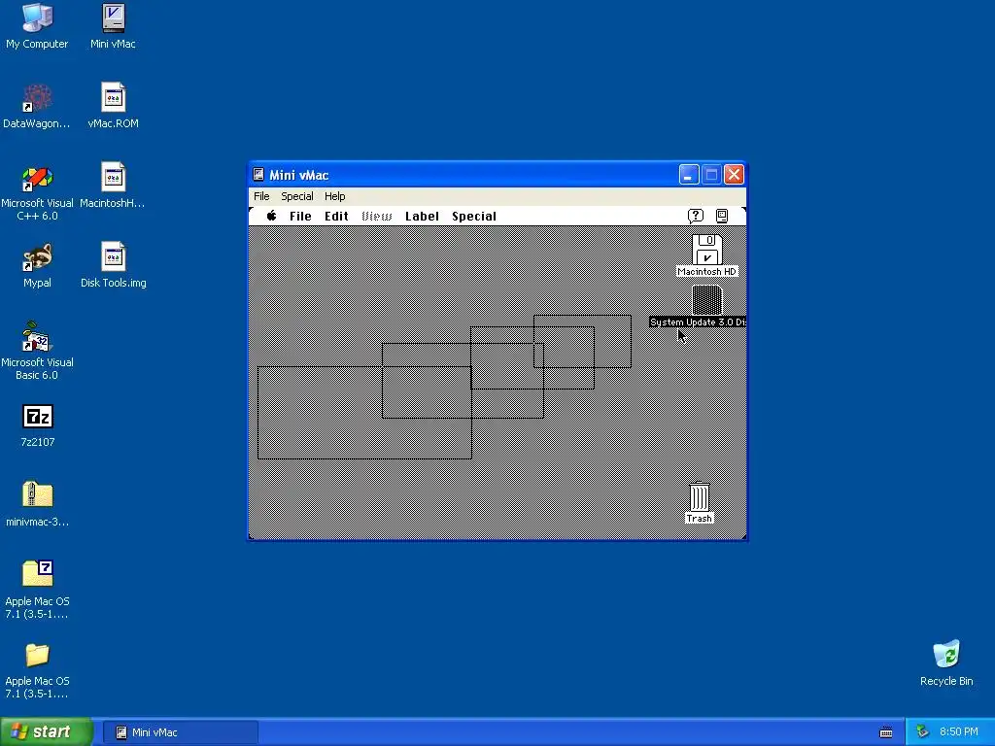This screenshot has width=995, height=746.
Task: Open the Balloon Help question mark menu
Action: click(696, 216)
